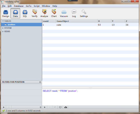The height and width of the screenshot is (114, 140).
Task: Collapse the TABLES section
Action: [x=3, y=21]
